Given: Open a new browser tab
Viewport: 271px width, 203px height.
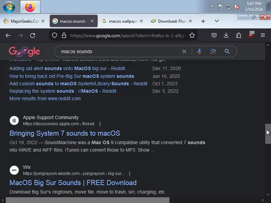Looking at the screenshot, I should pos(203,21).
